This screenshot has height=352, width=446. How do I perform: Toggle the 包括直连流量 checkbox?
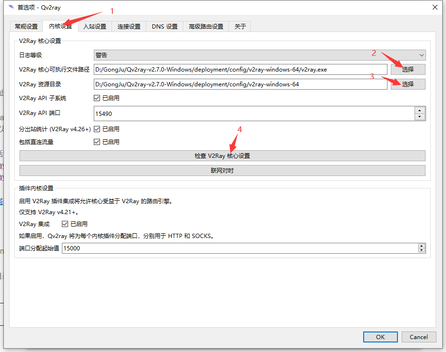click(97, 142)
